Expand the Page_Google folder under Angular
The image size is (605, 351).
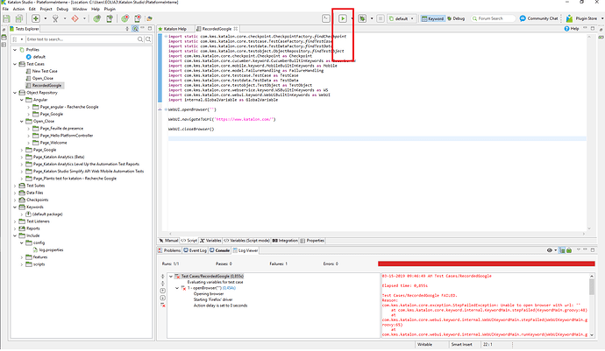(x=29, y=114)
